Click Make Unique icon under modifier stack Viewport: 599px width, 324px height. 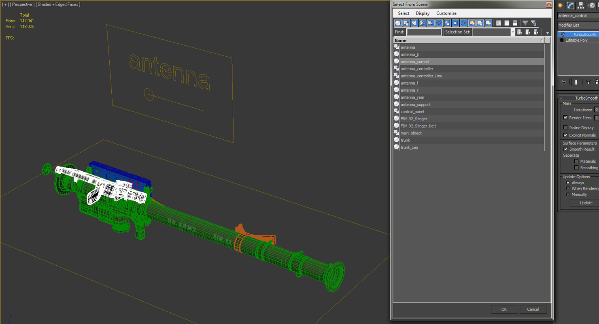(588, 82)
